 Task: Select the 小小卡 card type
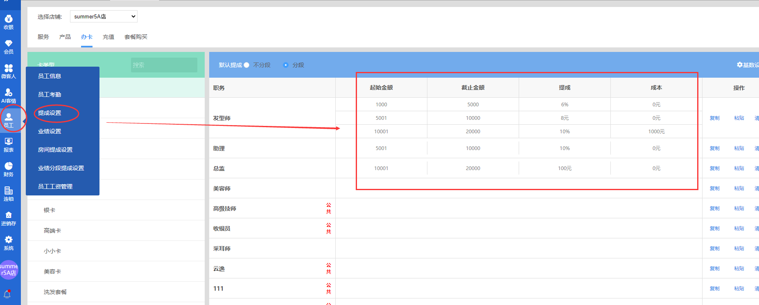pos(116,251)
